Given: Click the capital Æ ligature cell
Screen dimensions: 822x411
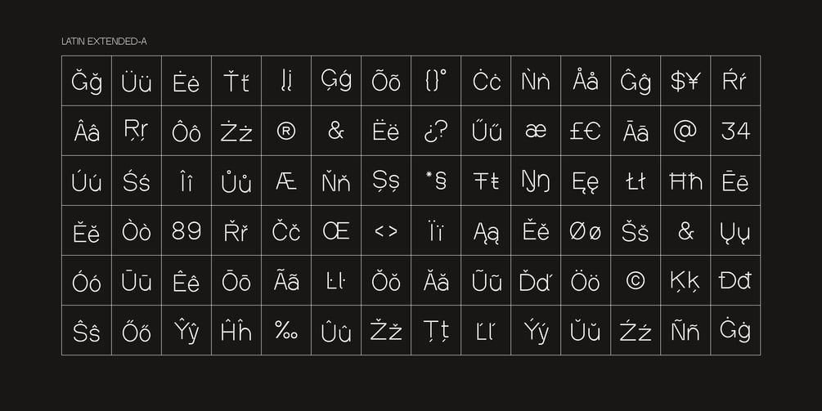Looking at the screenshot, I should pos(286,181).
